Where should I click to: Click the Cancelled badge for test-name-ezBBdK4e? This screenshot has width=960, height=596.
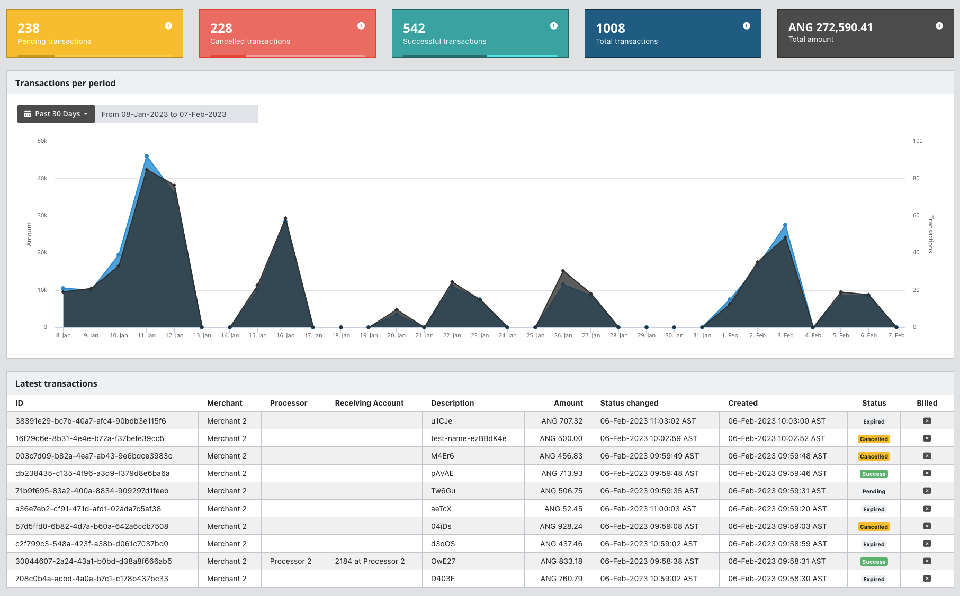coord(874,439)
